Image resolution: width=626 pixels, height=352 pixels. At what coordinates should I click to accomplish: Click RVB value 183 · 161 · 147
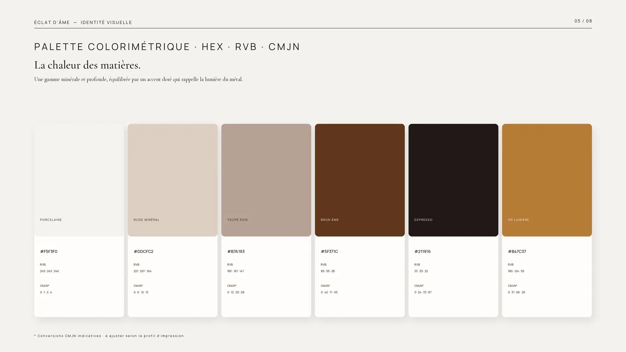point(235,271)
